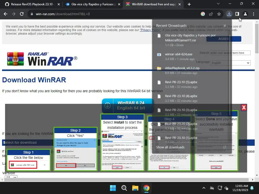Click the address bar URL
The width and height of the screenshot is (259, 194).
tap(63, 14)
